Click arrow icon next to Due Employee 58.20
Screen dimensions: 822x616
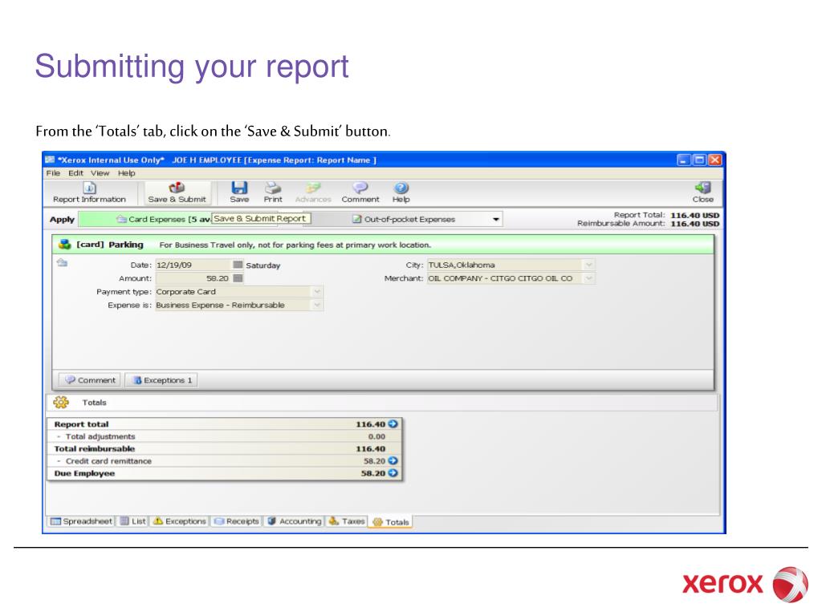pos(393,472)
